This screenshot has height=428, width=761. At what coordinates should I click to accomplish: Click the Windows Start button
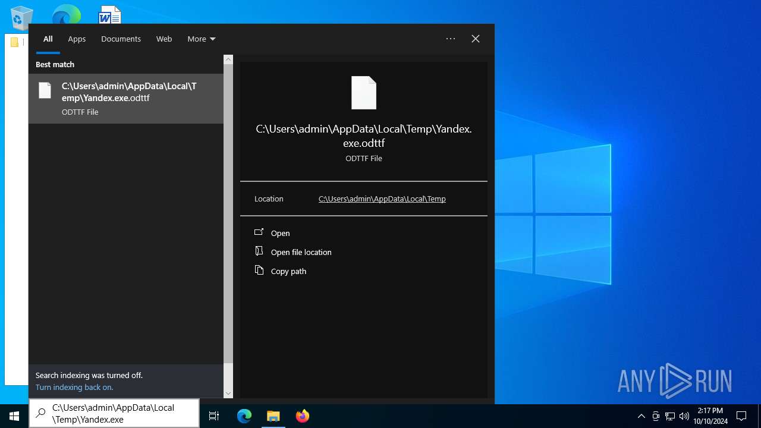point(14,416)
